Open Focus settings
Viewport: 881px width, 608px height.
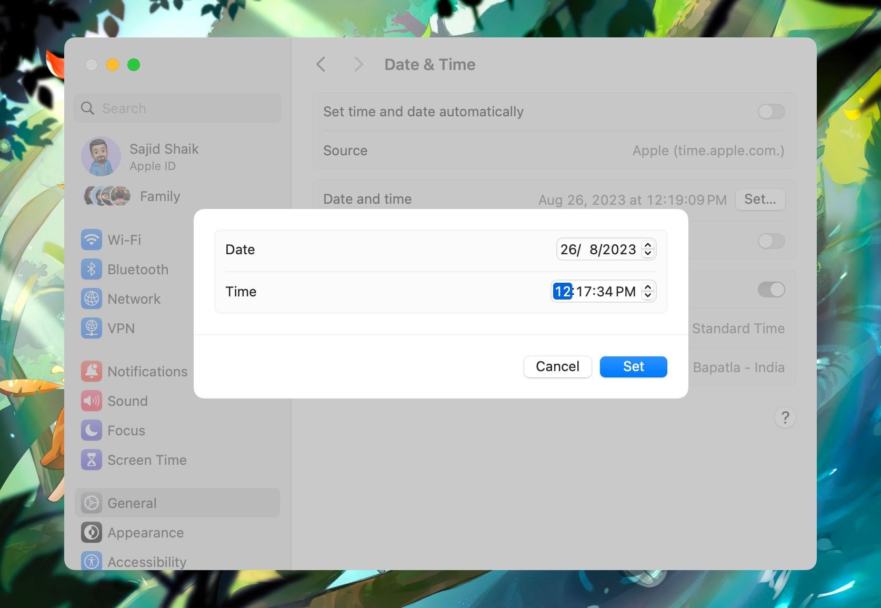[x=126, y=430]
